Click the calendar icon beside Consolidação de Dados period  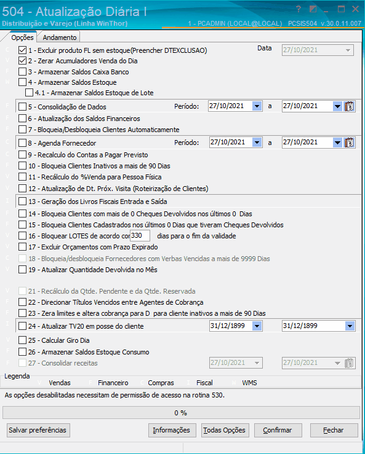click(x=350, y=106)
